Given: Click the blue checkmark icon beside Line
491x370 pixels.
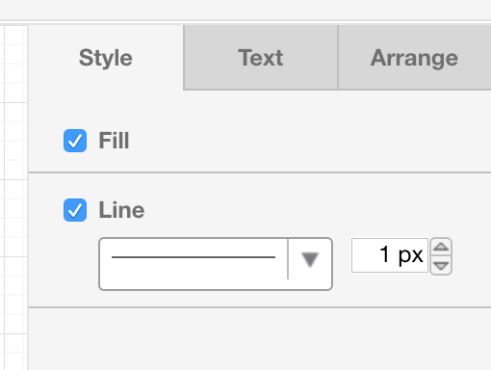Looking at the screenshot, I should (75, 210).
